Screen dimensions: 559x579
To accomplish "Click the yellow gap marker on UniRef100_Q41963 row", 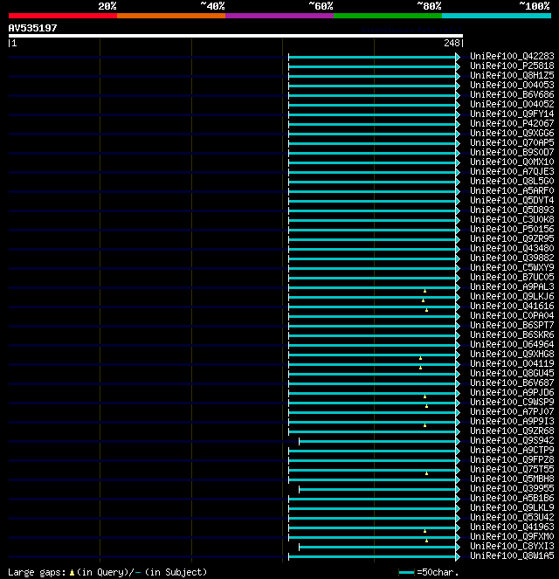I will pyautogui.click(x=425, y=531).
